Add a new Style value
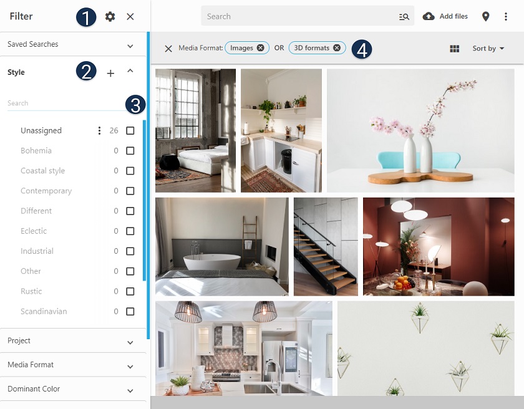This screenshot has height=409, width=524. pos(110,74)
